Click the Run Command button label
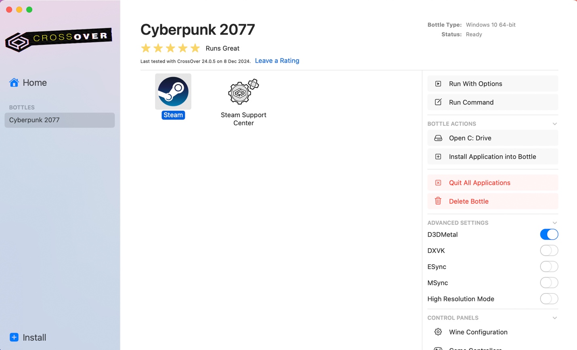Image resolution: width=577 pixels, height=350 pixels. (471, 102)
